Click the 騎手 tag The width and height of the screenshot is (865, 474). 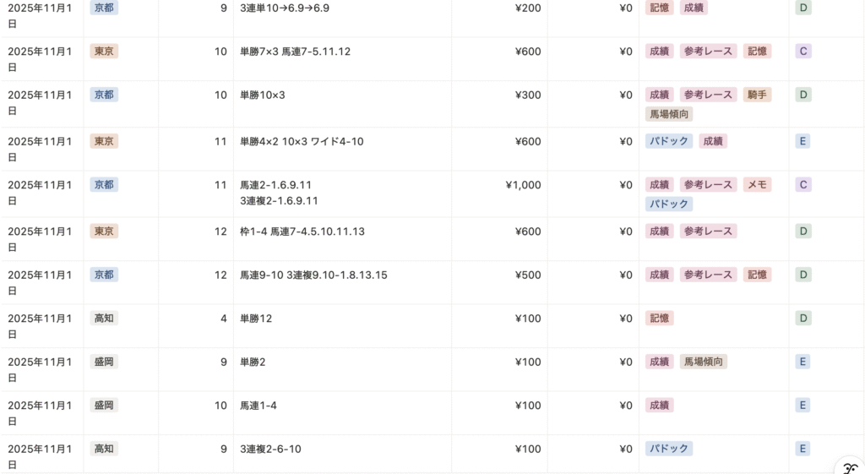click(757, 95)
